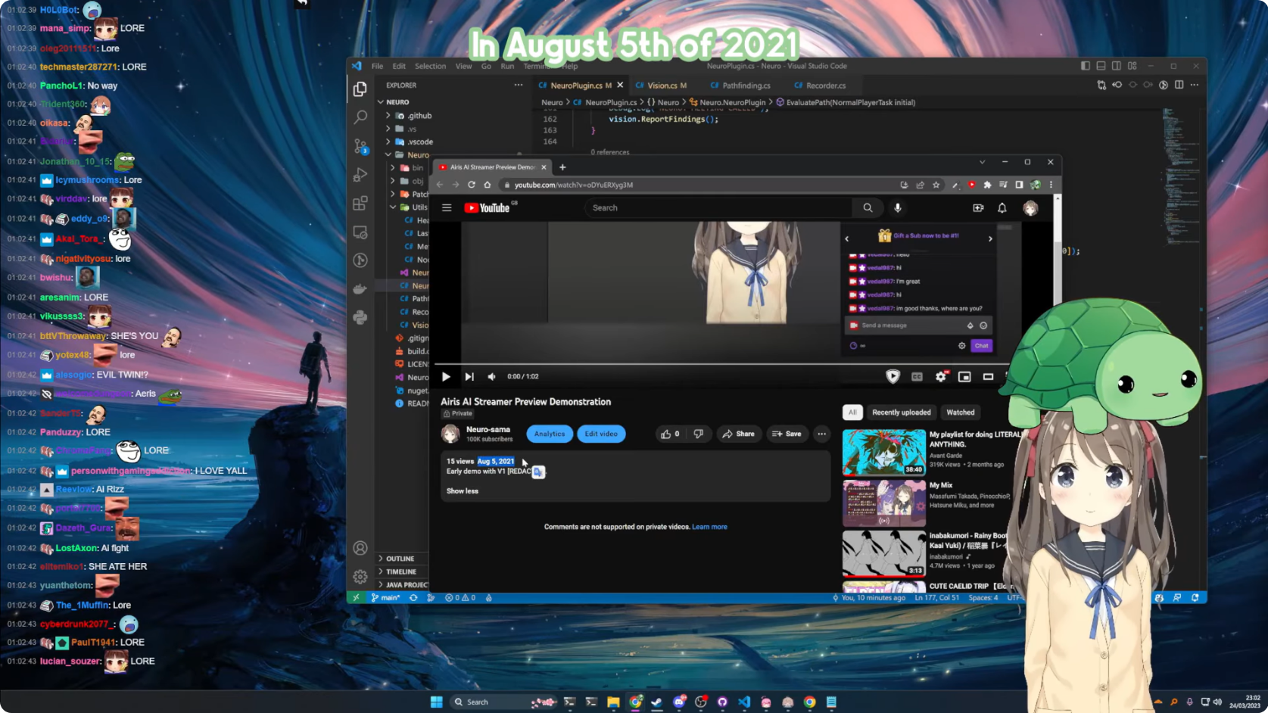This screenshot has width=1268, height=713.
Task: Open the Search view in VS Code activity bar
Action: (360, 117)
